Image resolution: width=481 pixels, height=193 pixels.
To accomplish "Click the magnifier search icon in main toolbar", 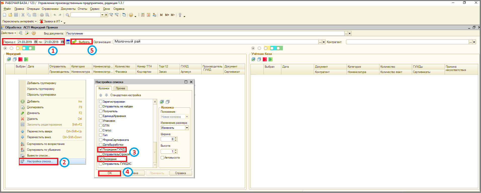I will [67, 15].
